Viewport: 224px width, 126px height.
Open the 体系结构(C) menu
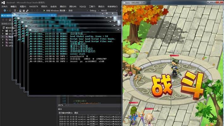tap(112, 7)
